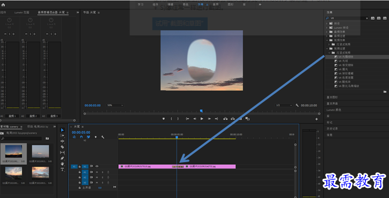
Task: Go to Out point in program monitor
Action: click(216, 119)
